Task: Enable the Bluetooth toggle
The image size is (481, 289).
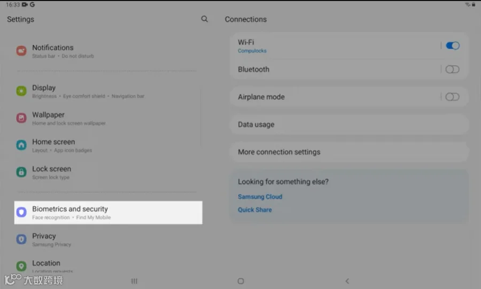Action: coord(453,69)
